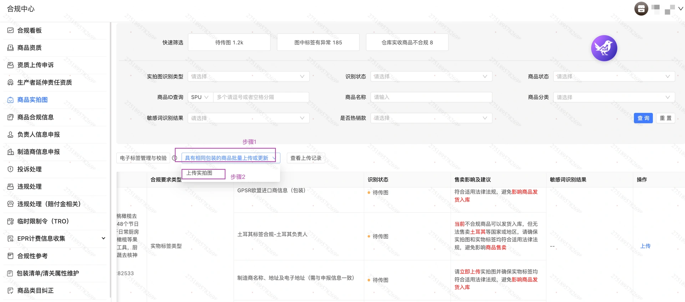Click the 合规看板 sidebar icon
The width and height of the screenshot is (685, 302).
(x=10, y=30)
